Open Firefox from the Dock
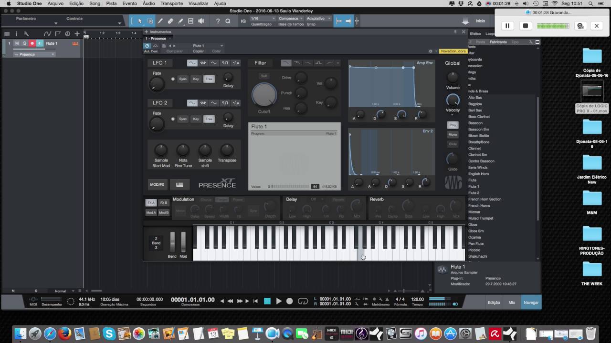 (x=64, y=333)
